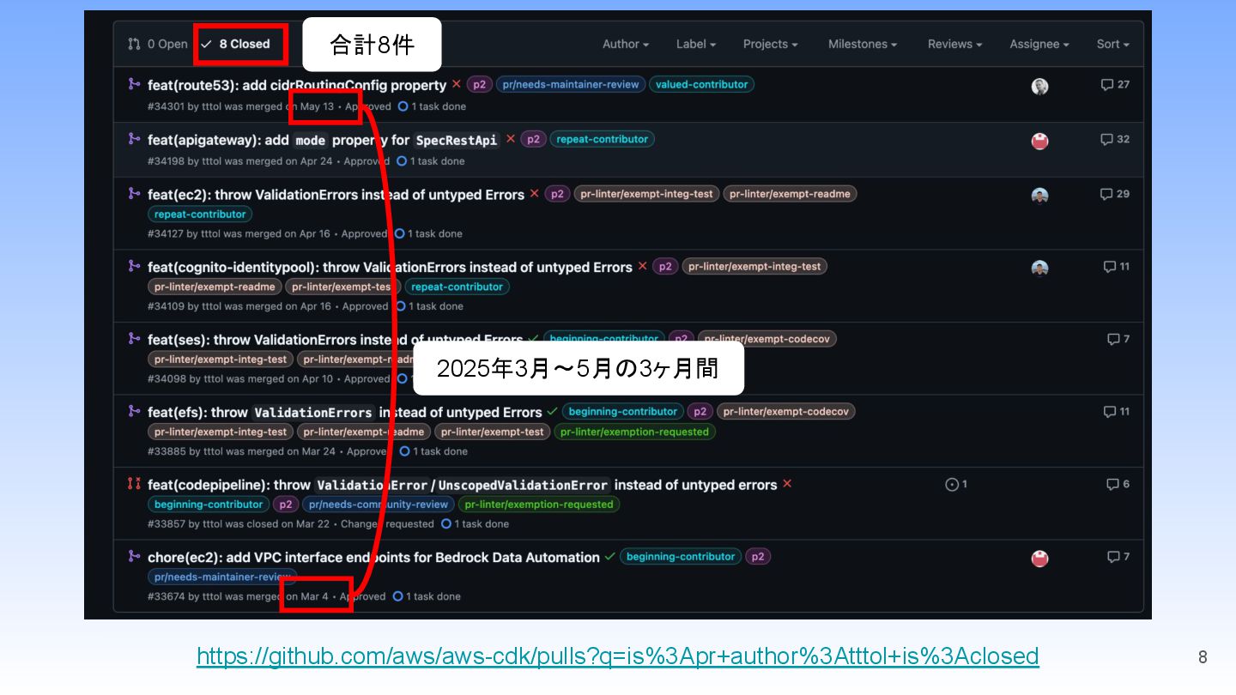Open comments icon with 6 comments
Screen dimensions: 1236x695
[1118, 484]
